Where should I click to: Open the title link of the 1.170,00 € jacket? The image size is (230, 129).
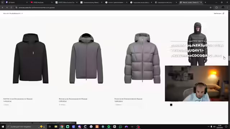(x=73, y=99)
